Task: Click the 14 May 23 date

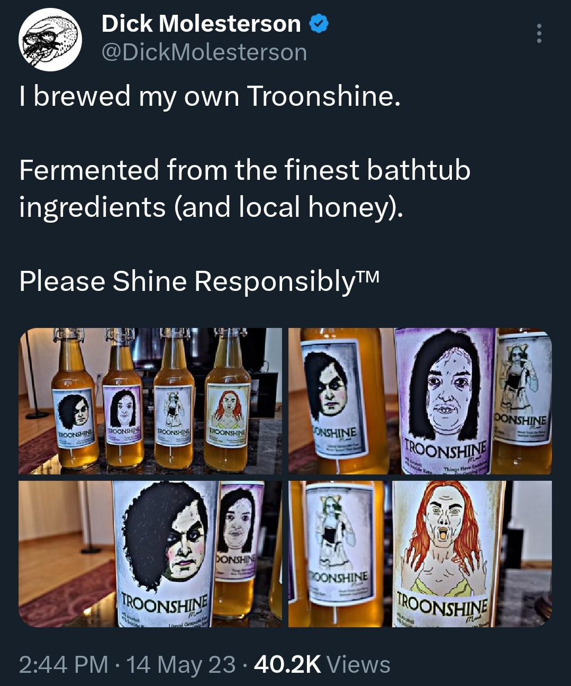Action: 181,664
